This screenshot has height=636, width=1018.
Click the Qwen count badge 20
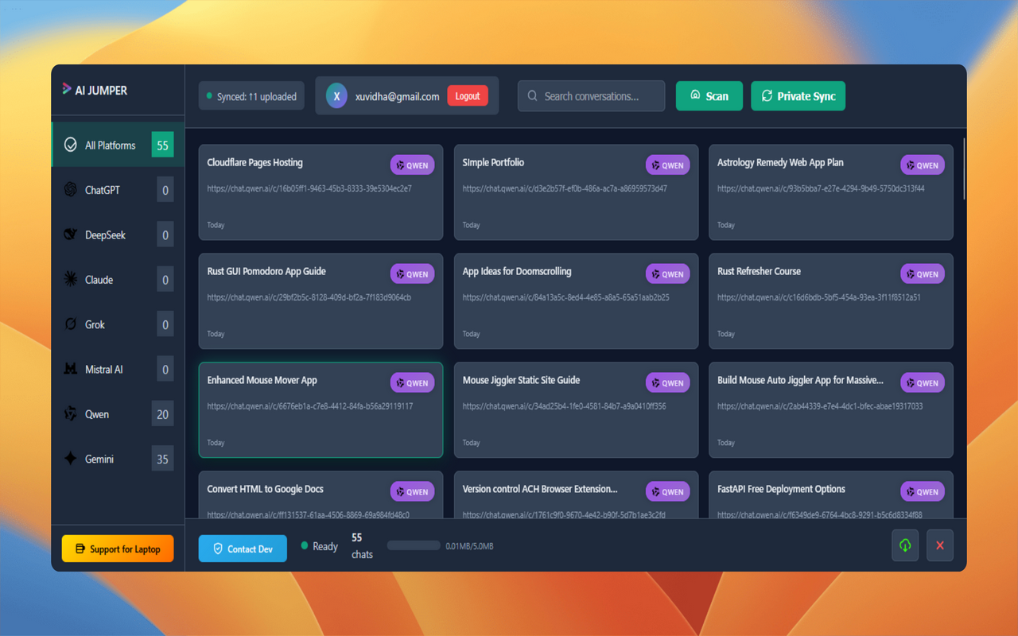click(x=162, y=414)
